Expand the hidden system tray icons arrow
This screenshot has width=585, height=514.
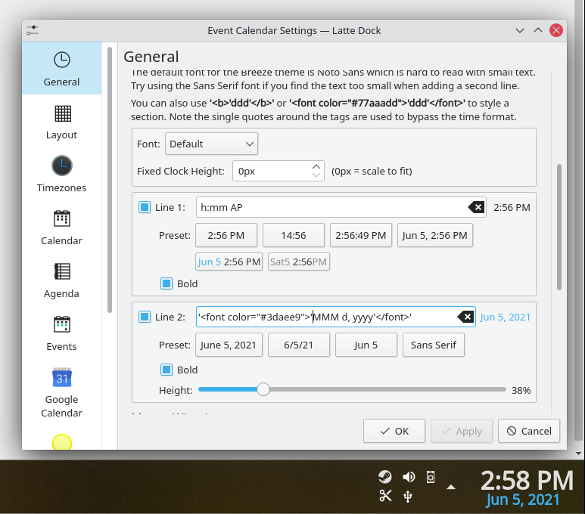click(451, 486)
